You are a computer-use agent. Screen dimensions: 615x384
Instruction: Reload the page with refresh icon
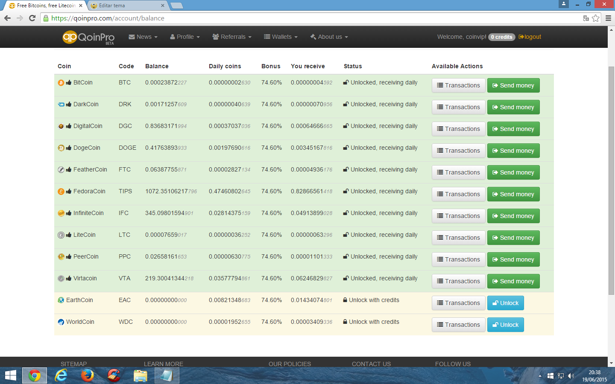pyautogui.click(x=32, y=18)
